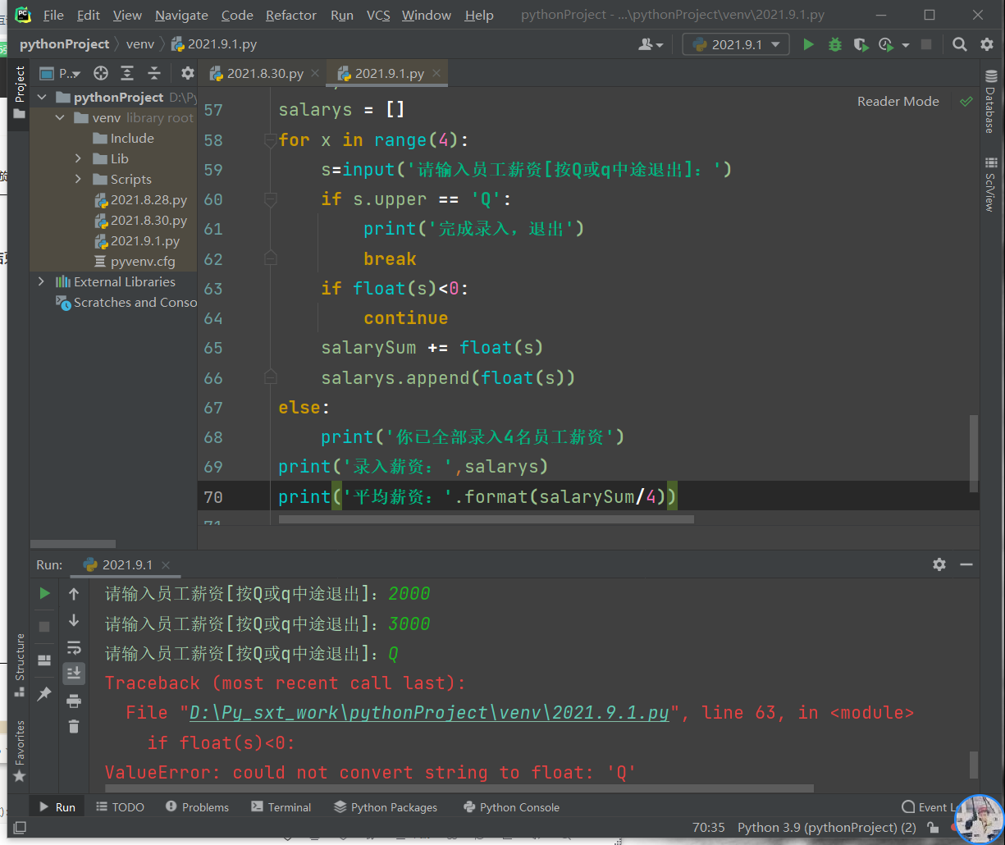Open the File menu

[x=53, y=15]
